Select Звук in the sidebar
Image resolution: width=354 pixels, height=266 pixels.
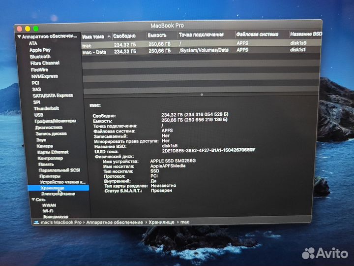[x=41, y=140]
